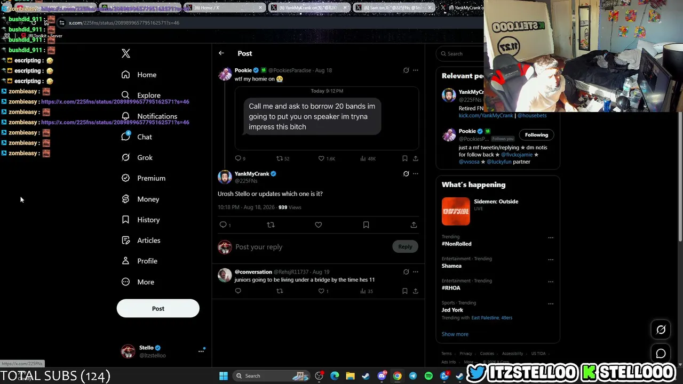Open Money in the sidebar
This screenshot has height=384, width=683.
(140, 199)
